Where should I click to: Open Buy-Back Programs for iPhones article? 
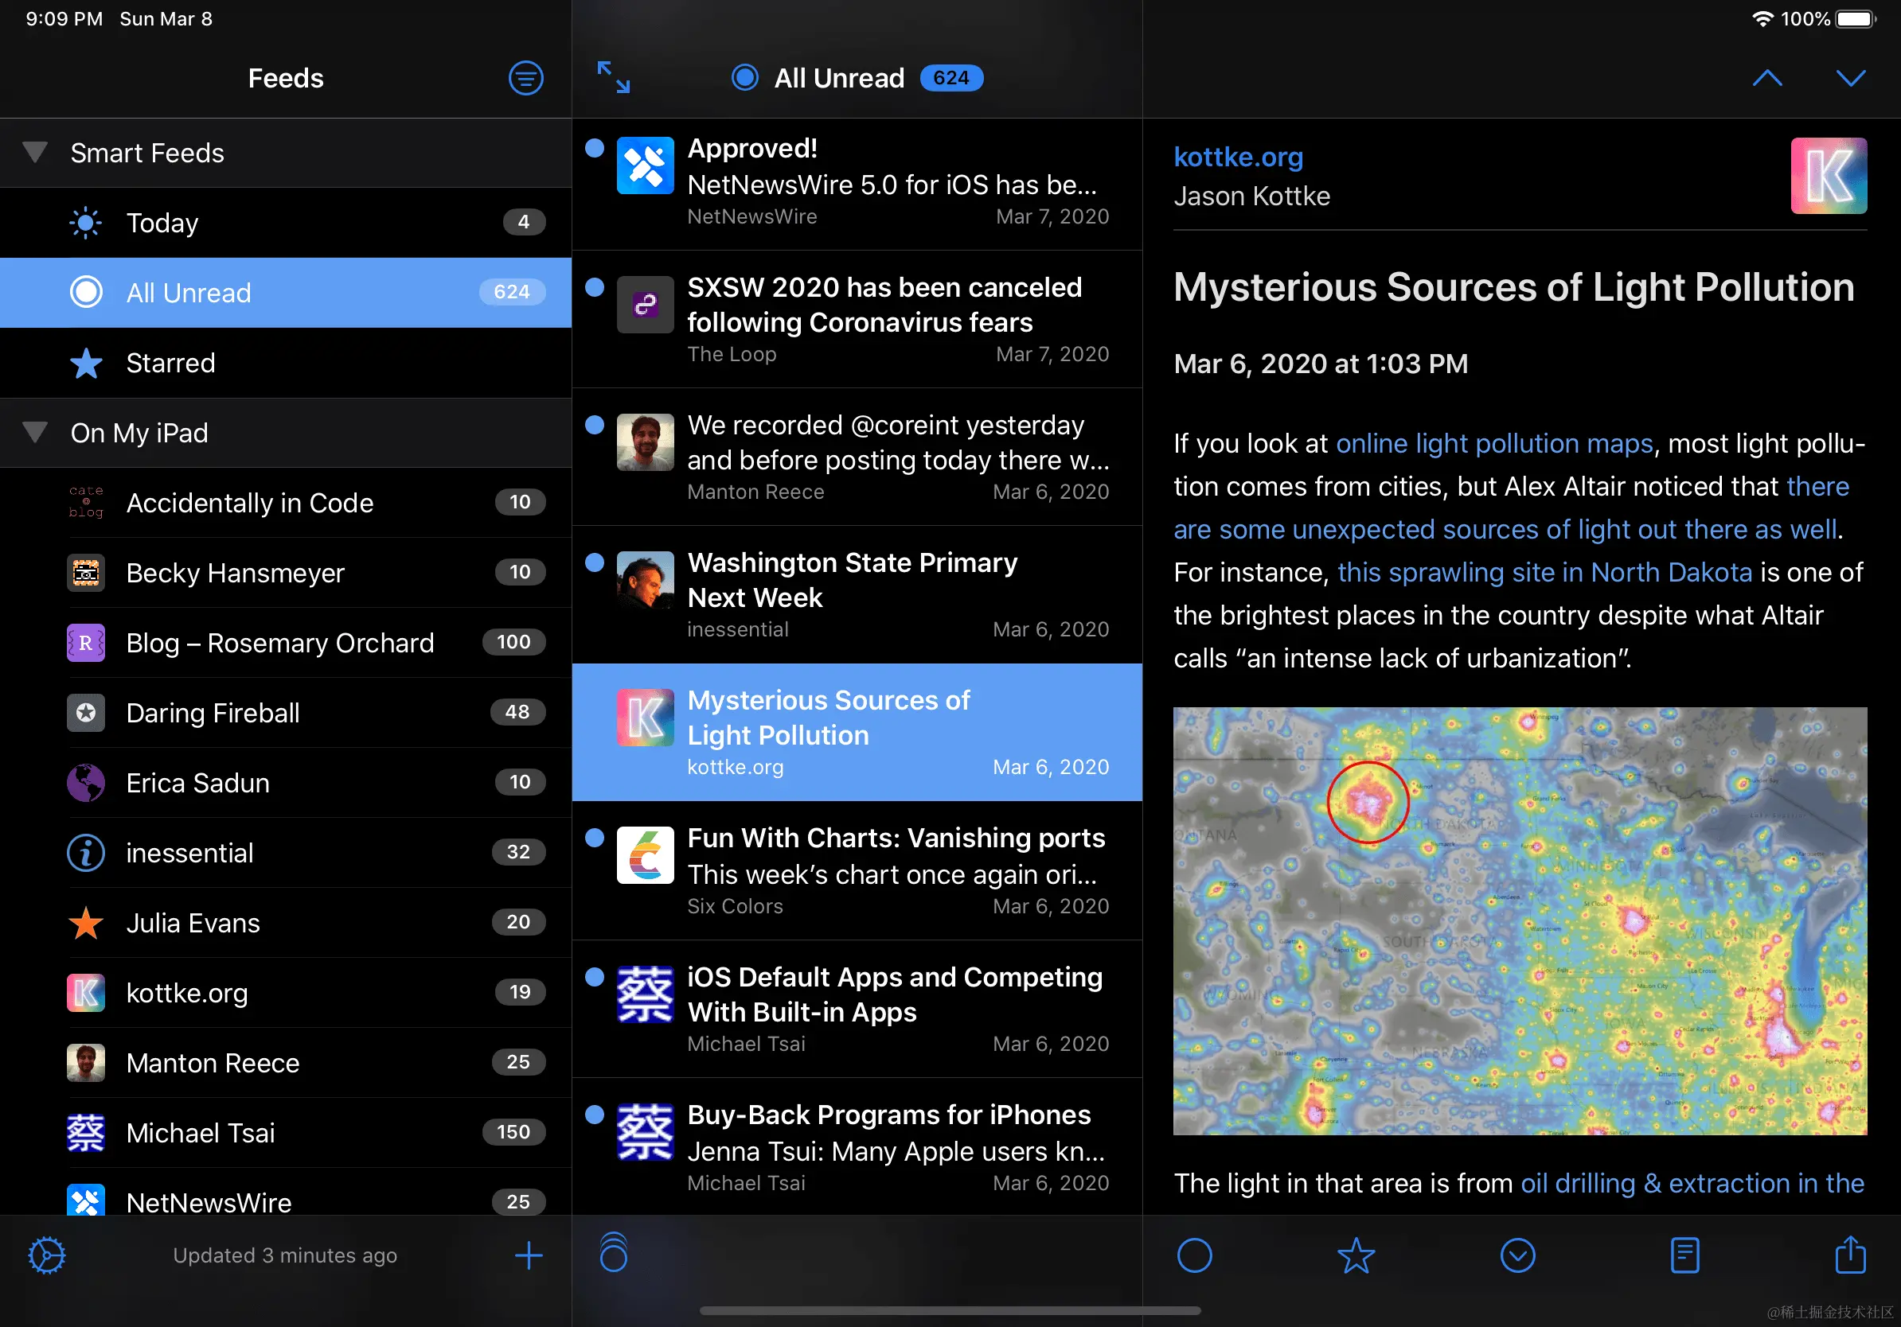coord(857,1146)
